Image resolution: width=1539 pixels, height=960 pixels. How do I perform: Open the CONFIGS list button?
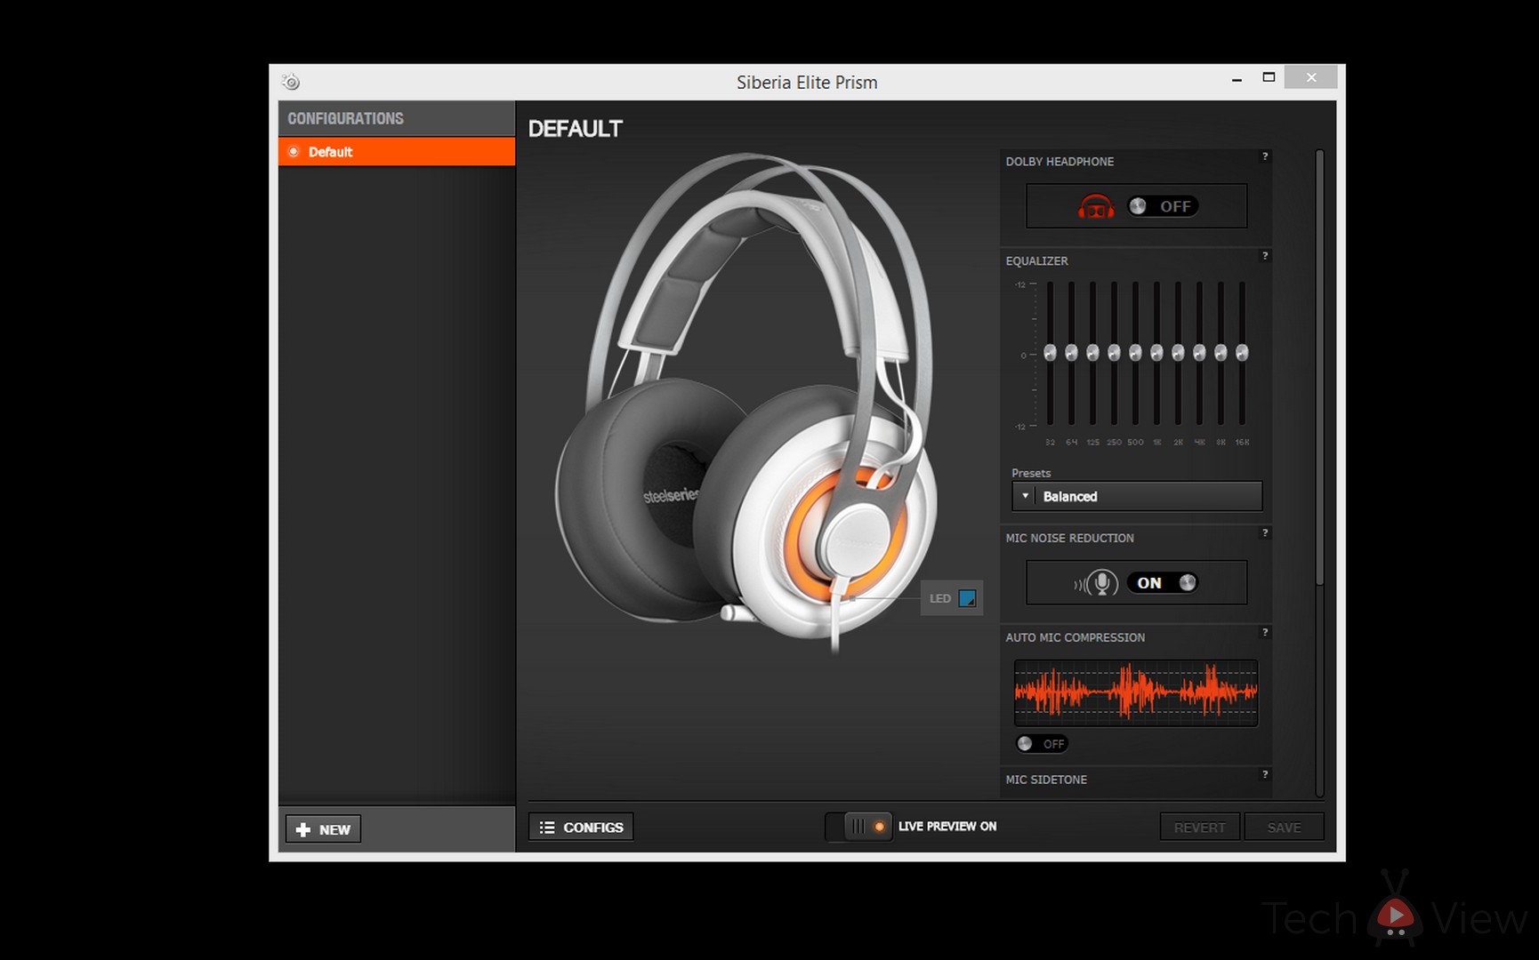[x=581, y=827]
